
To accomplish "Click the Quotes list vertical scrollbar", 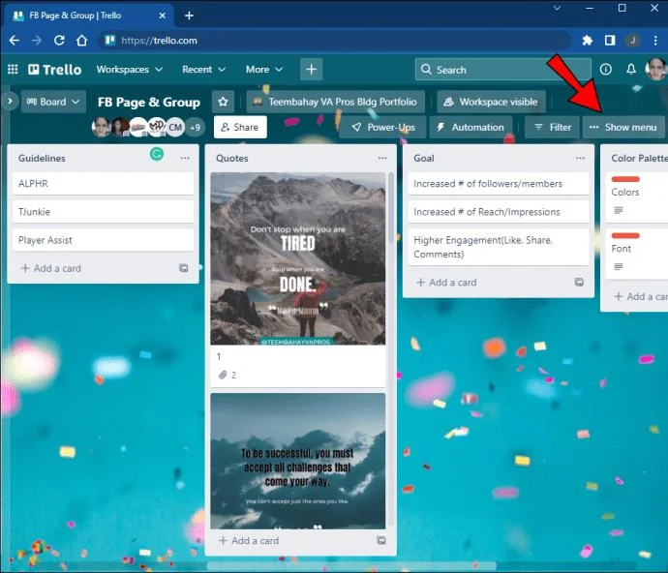I will (x=391, y=209).
